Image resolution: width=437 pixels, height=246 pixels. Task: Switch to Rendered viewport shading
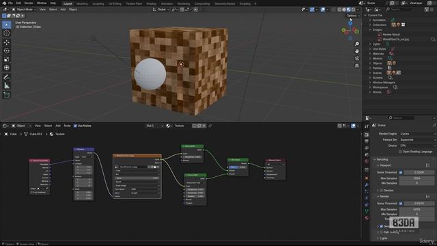point(353,10)
